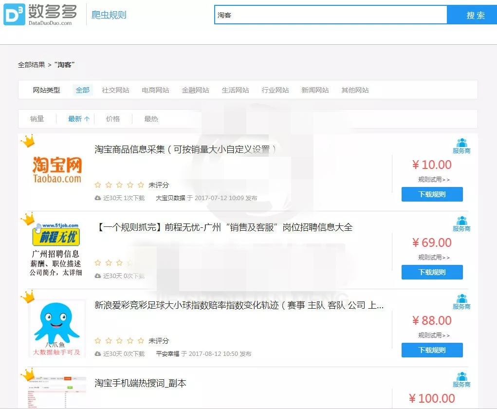
Task: Toggle the 最新 sort order arrow
Action: pos(87,119)
